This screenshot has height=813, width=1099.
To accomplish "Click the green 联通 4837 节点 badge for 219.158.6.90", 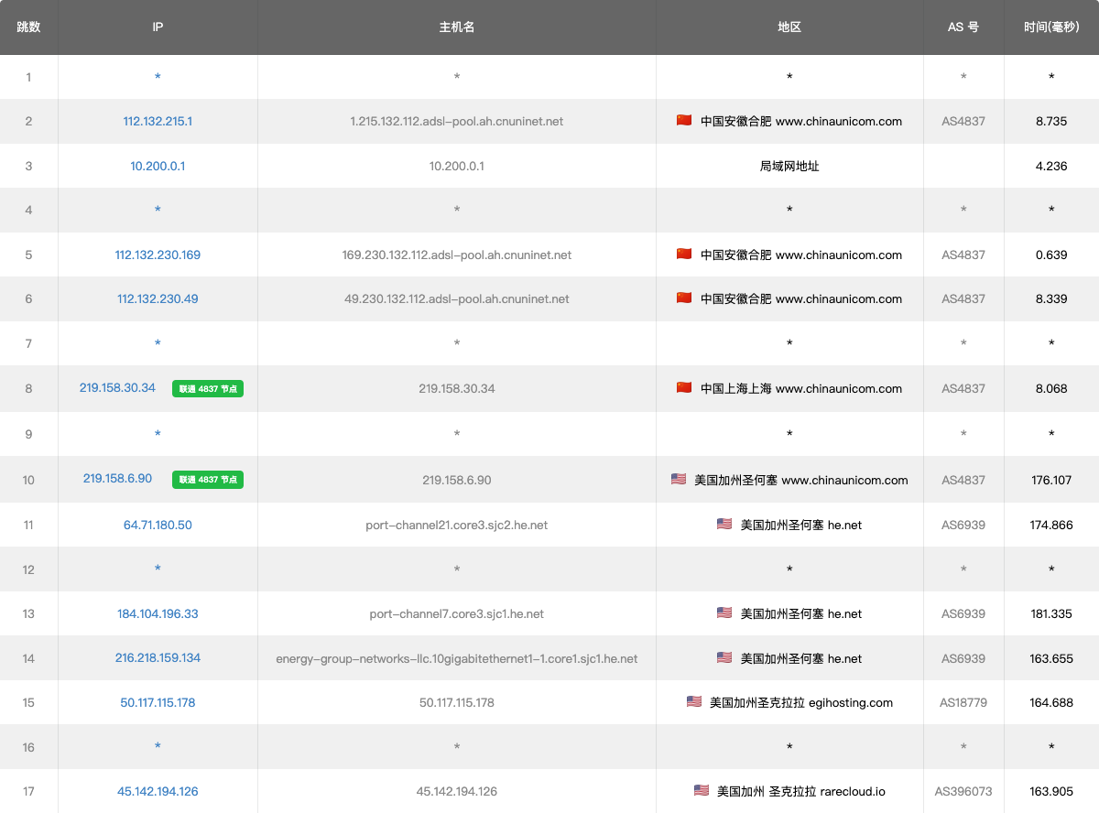I will point(208,479).
